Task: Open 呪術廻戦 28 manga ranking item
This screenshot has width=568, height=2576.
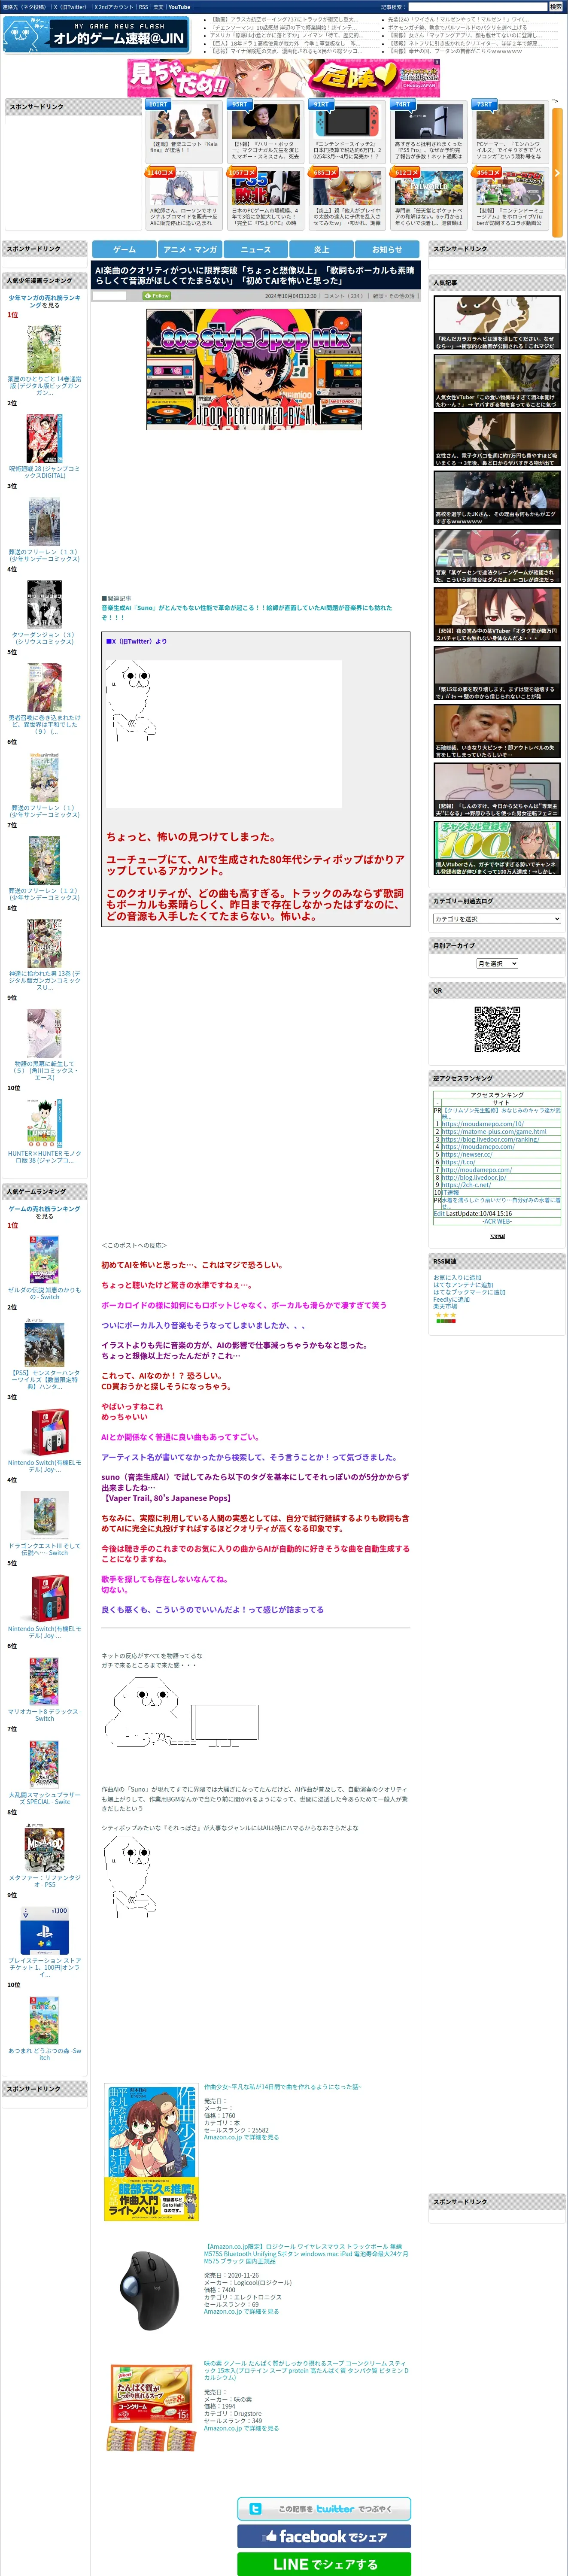Action: pyautogui.click(x=44, y=471)
